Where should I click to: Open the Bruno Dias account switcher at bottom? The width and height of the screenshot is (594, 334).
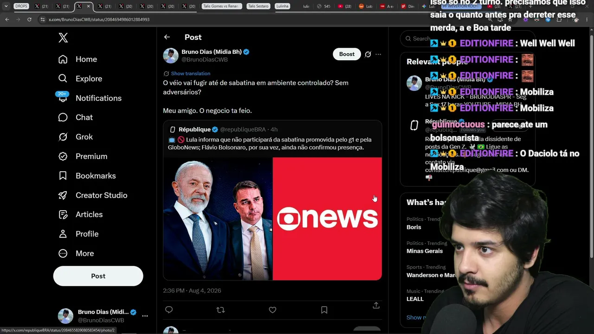pos(103,316)
